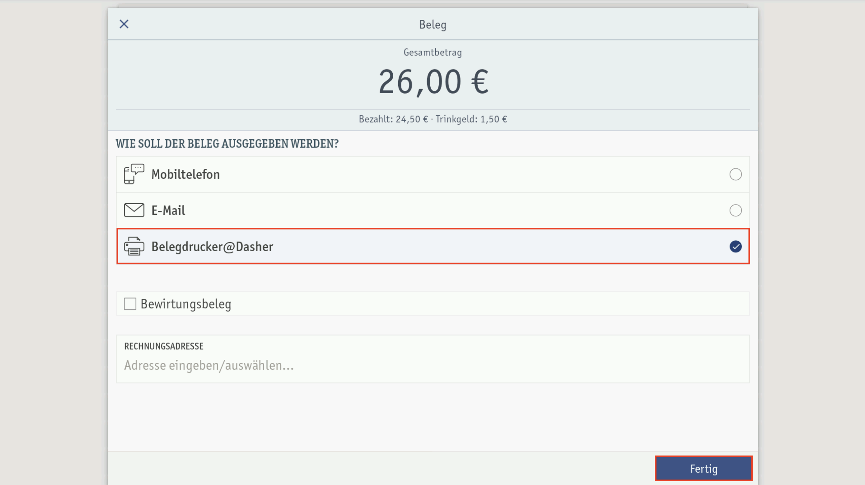Toggle the checked Belegdrucker@Dasher radio indicator
The width and height of the screenshot is (865, 485).
[735, 247]
